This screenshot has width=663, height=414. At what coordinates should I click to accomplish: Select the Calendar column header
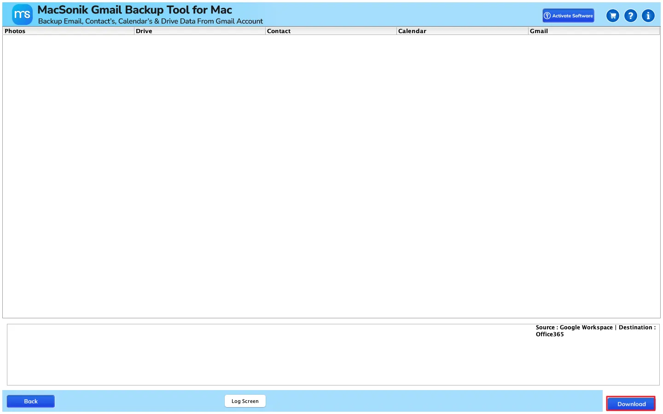click(x=462, y=31)
